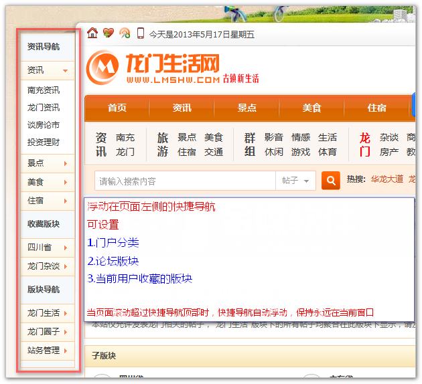Open 谈房论市 link in sidebar

[44, 125]
